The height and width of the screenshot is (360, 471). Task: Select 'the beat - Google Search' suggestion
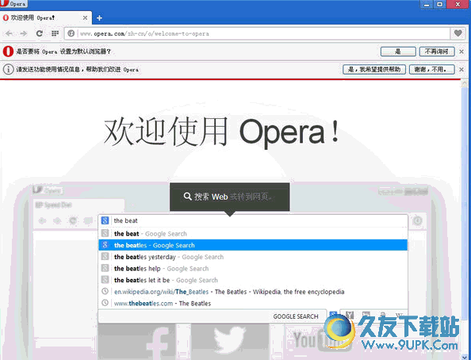click(x=253, y=233)
